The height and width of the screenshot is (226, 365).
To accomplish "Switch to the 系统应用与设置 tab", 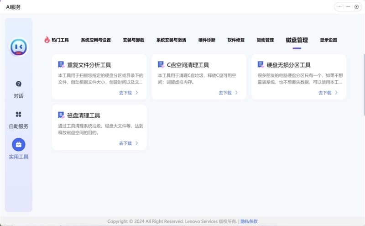I will pos(96,40).
